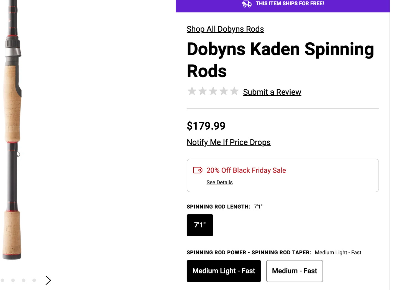
Task: Click the first rating star
Action: (x=192, y=91)
